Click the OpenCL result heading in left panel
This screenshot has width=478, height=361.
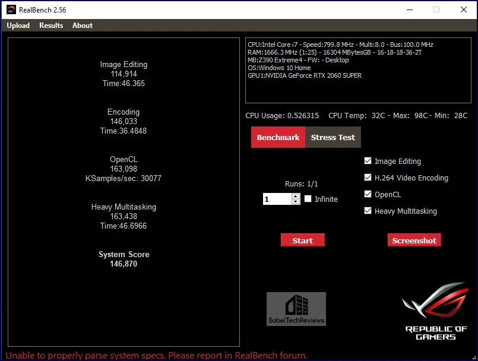(x=124, y=160)
